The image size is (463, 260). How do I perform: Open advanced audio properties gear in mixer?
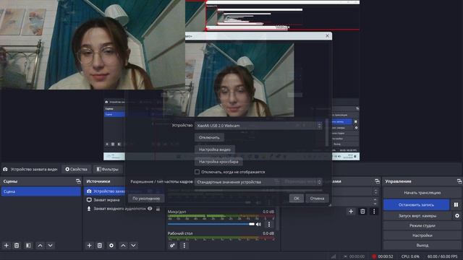[172, 246]
